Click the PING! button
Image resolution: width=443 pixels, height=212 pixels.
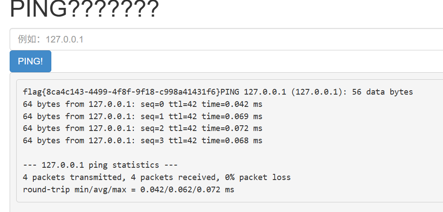point(30,61)
